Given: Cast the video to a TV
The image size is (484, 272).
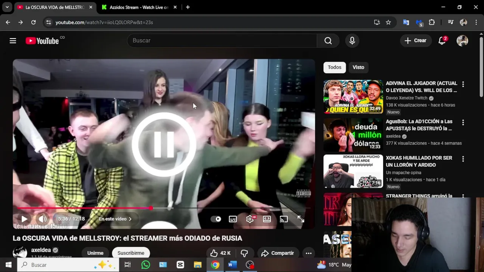Looking at the screenshot, I should click(284, 219).
